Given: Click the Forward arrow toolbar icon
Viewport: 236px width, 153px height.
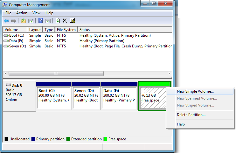Looking at the screenshot, I should pyautogui.click(x=14, y=21).
